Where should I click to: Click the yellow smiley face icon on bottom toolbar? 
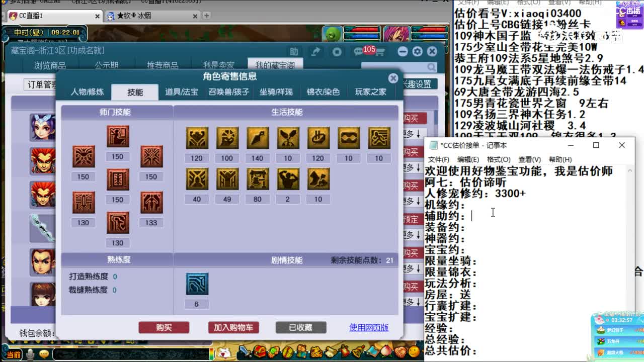(x=414, y=351)
